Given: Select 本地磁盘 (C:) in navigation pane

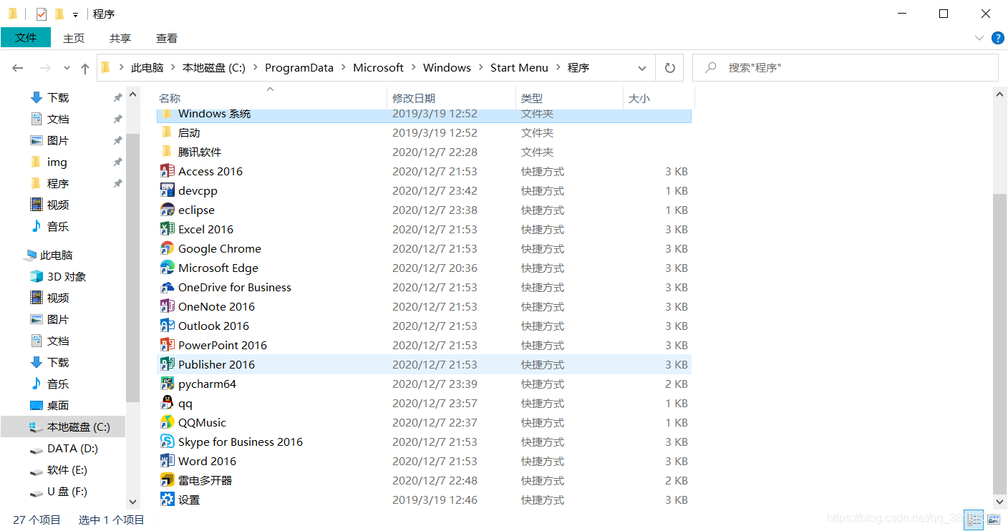Looking at the screenshot, I should point(63,427).
